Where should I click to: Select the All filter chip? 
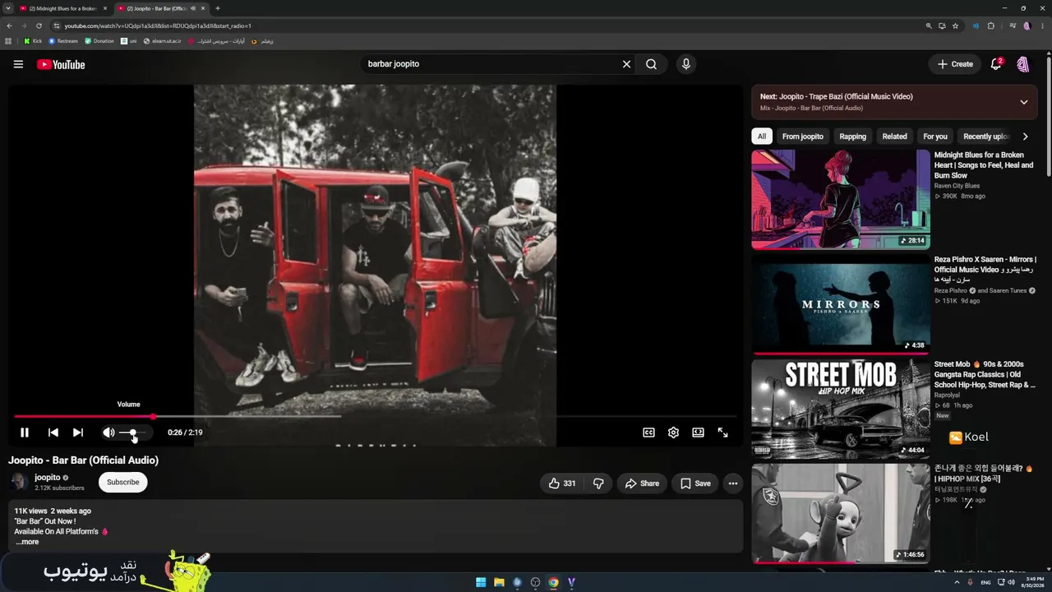point(762,136)
